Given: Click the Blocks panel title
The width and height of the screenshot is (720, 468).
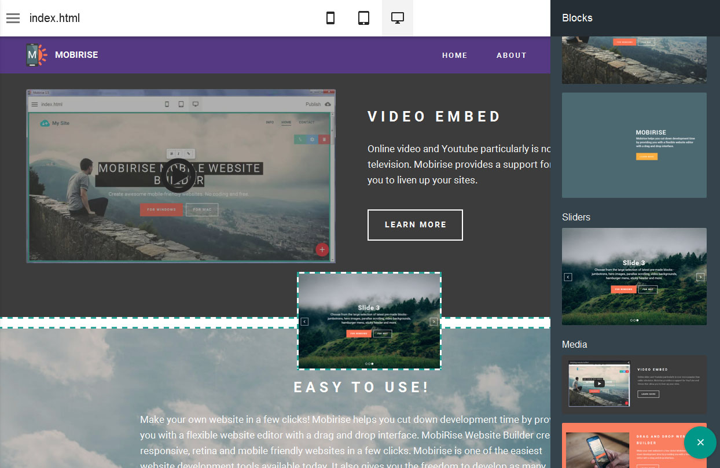Looking at the screenshot, I should tap(577, 18).
